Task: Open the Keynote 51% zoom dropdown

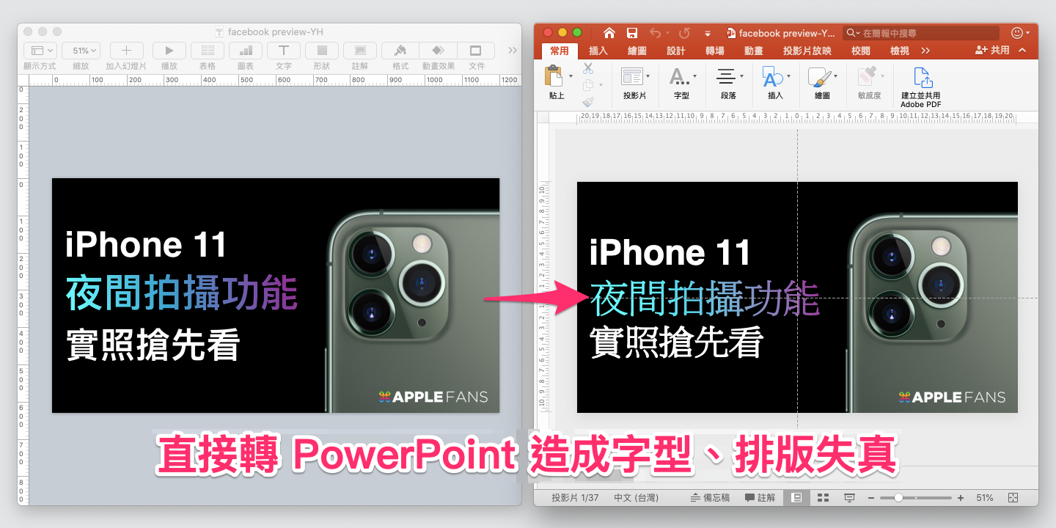Action: (81, 51)
